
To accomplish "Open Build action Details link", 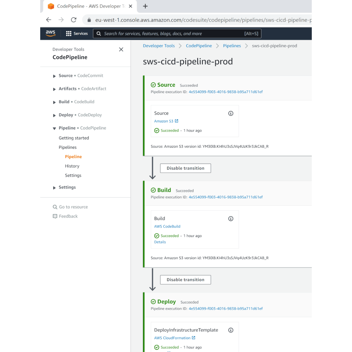I will [160, 242].
